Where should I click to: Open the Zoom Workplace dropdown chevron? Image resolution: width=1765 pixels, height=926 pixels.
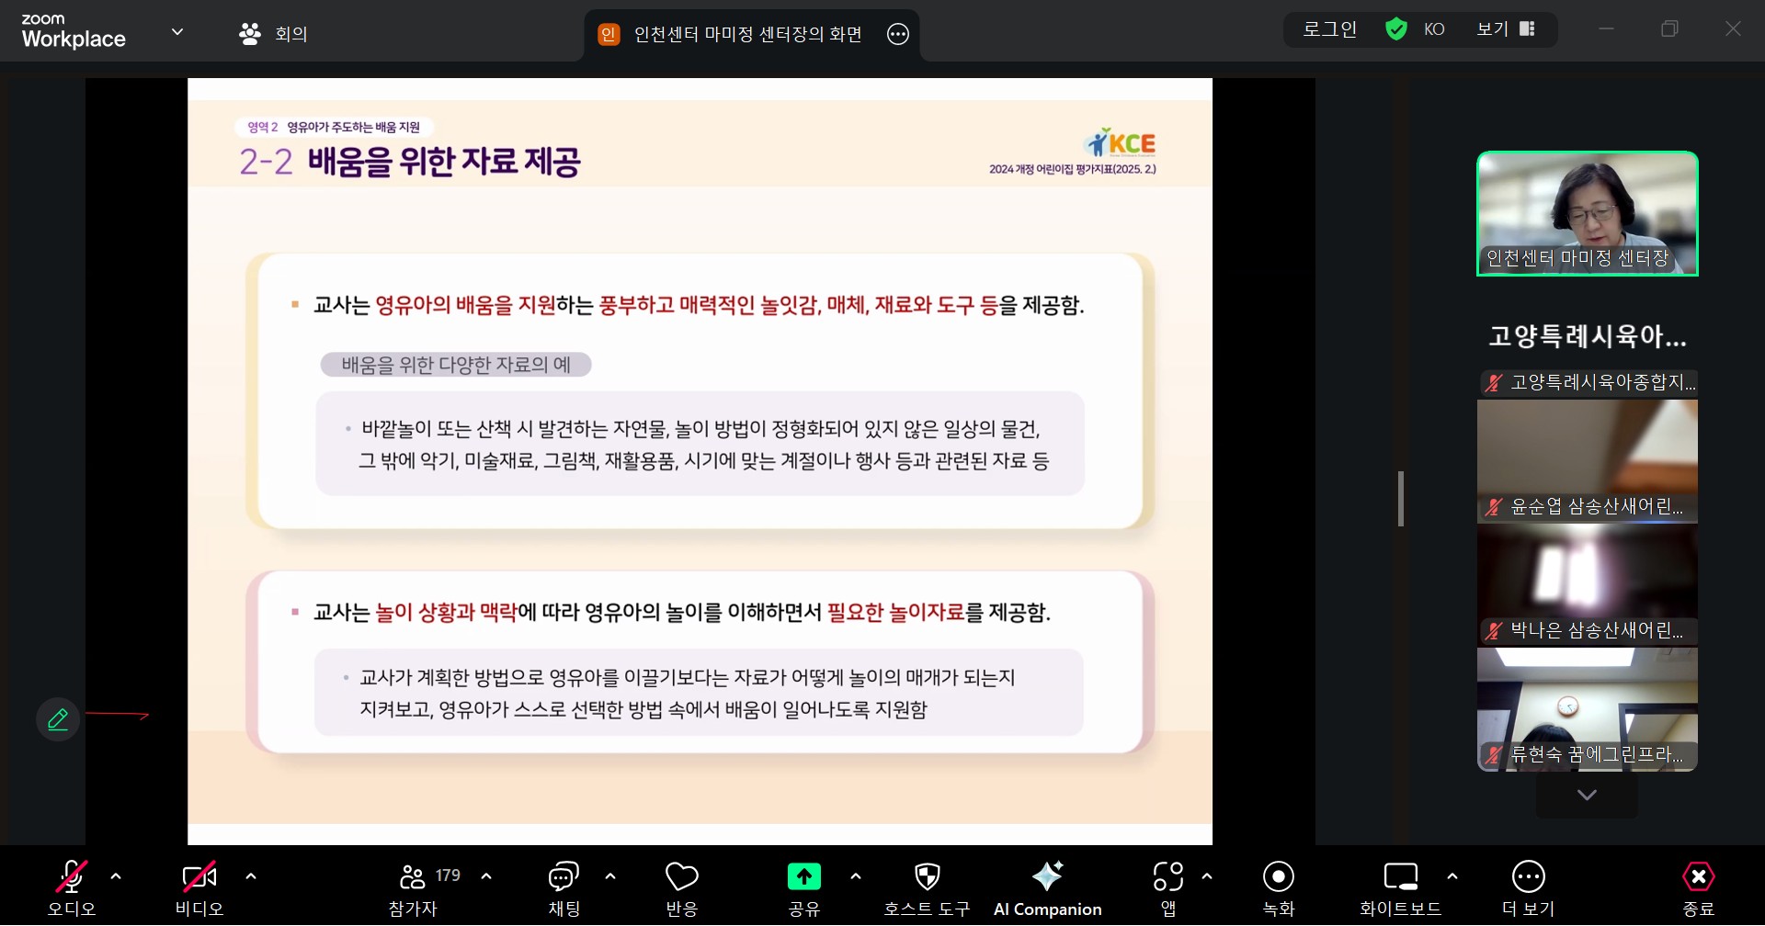tap(177, 32)
